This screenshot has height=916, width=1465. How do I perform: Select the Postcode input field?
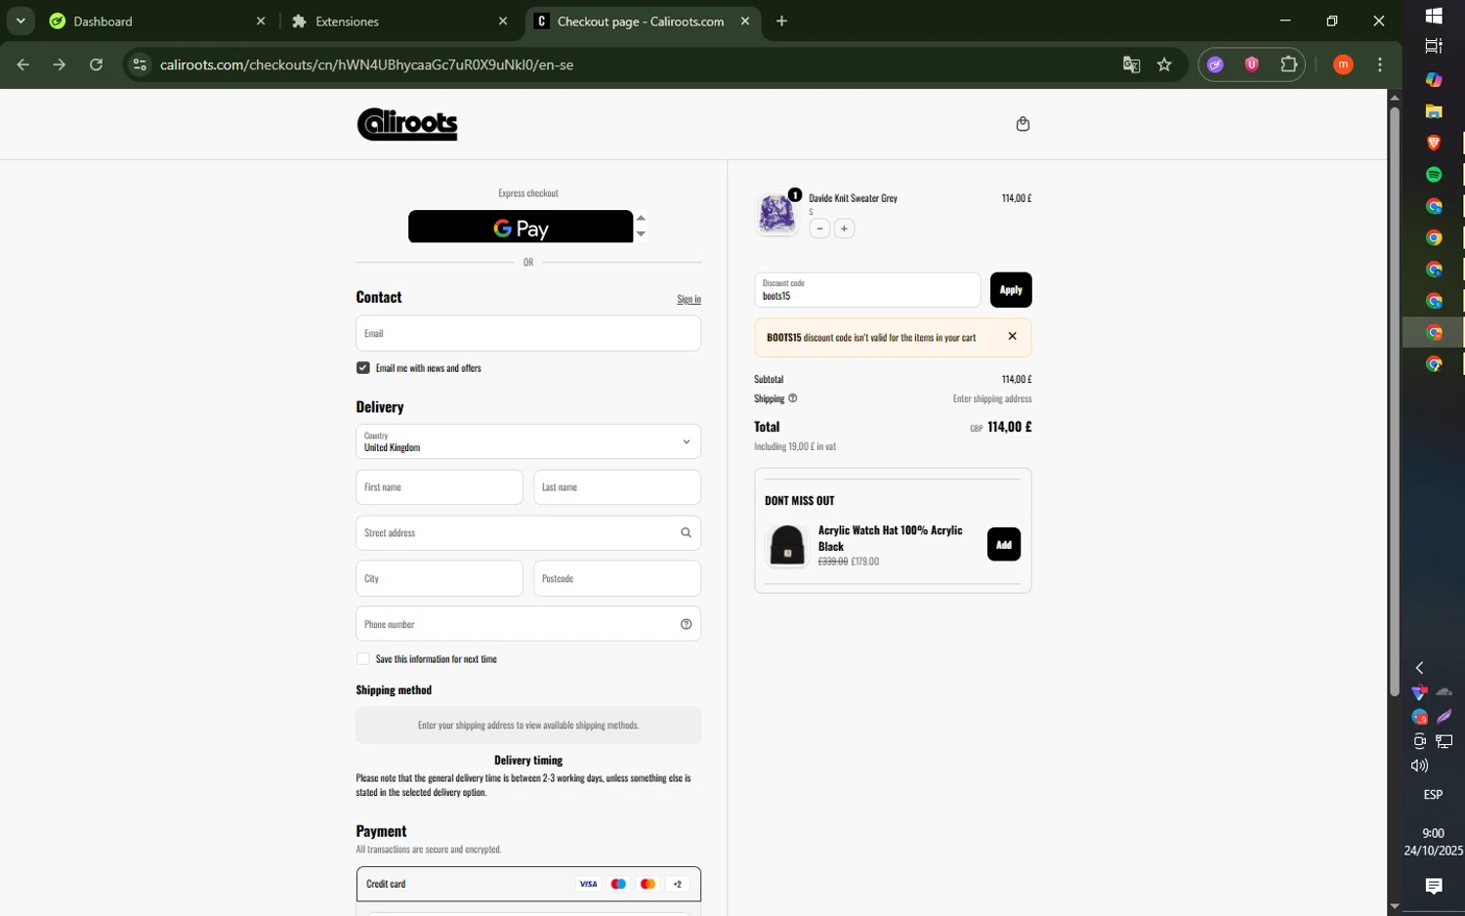(x=617, y=578)
